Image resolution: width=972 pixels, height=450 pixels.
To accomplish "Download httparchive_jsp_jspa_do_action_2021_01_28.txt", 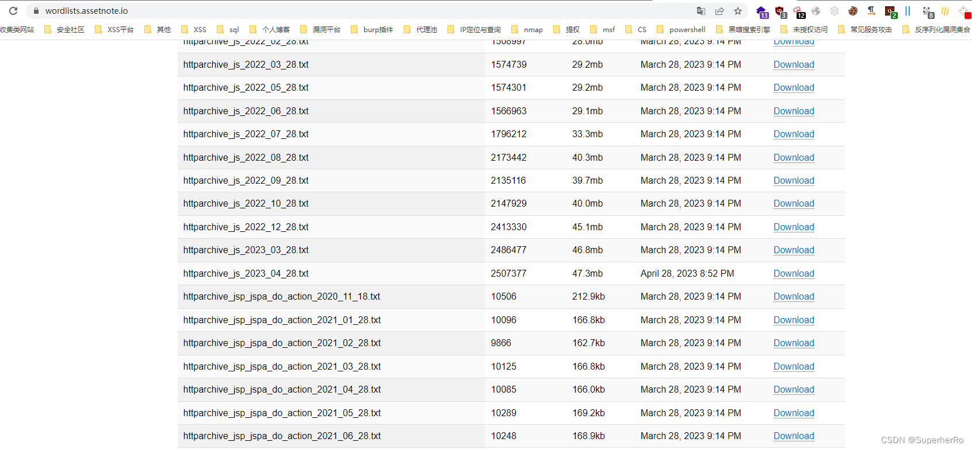I will (x=794, y=320).
